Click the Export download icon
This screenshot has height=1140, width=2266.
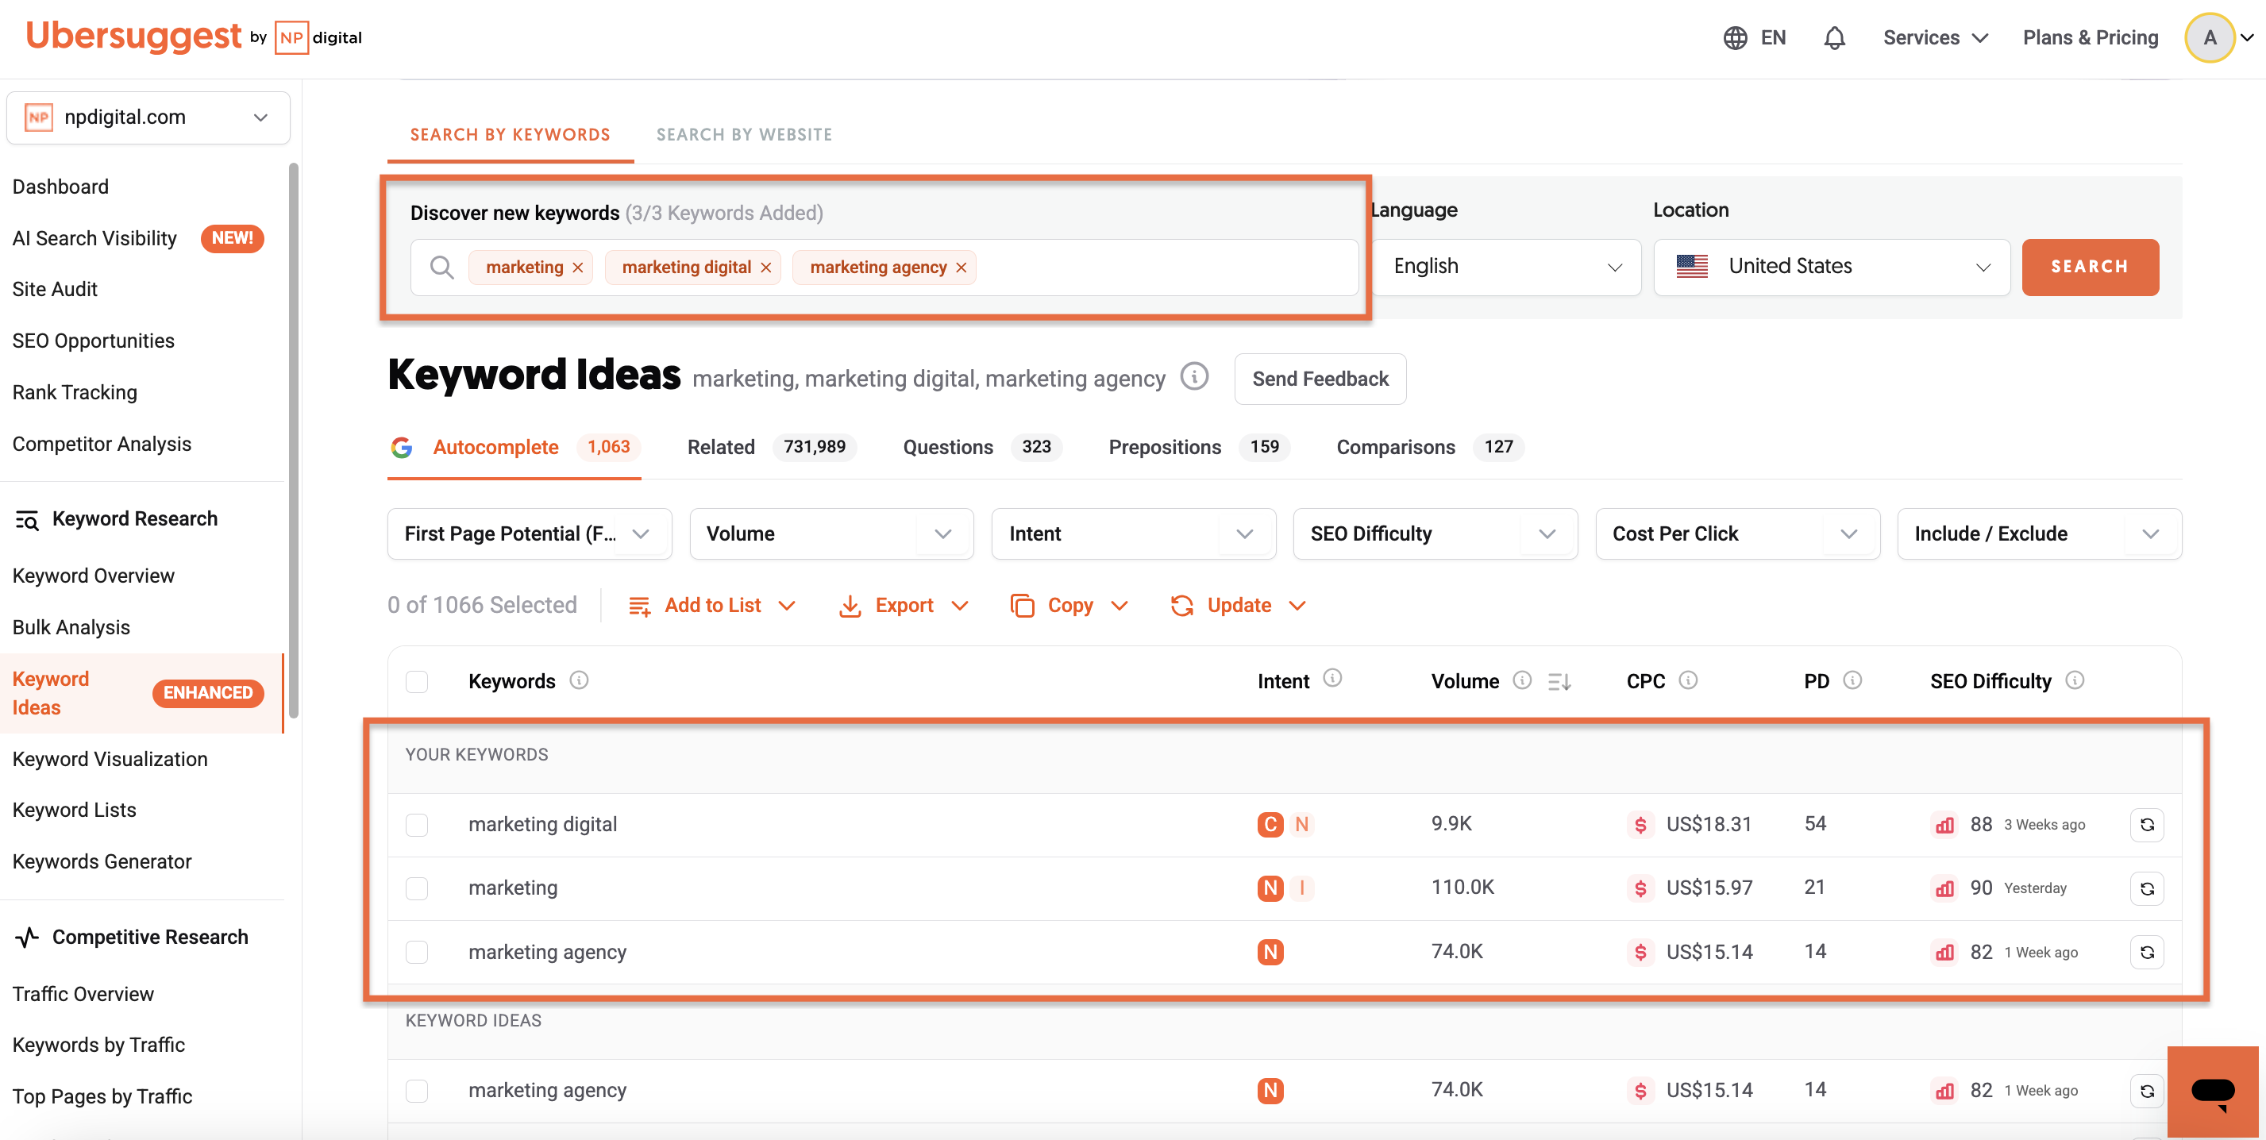849,605
